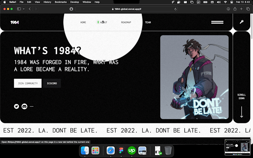Expand the sidebar tab group dropdown

point(24,9)
